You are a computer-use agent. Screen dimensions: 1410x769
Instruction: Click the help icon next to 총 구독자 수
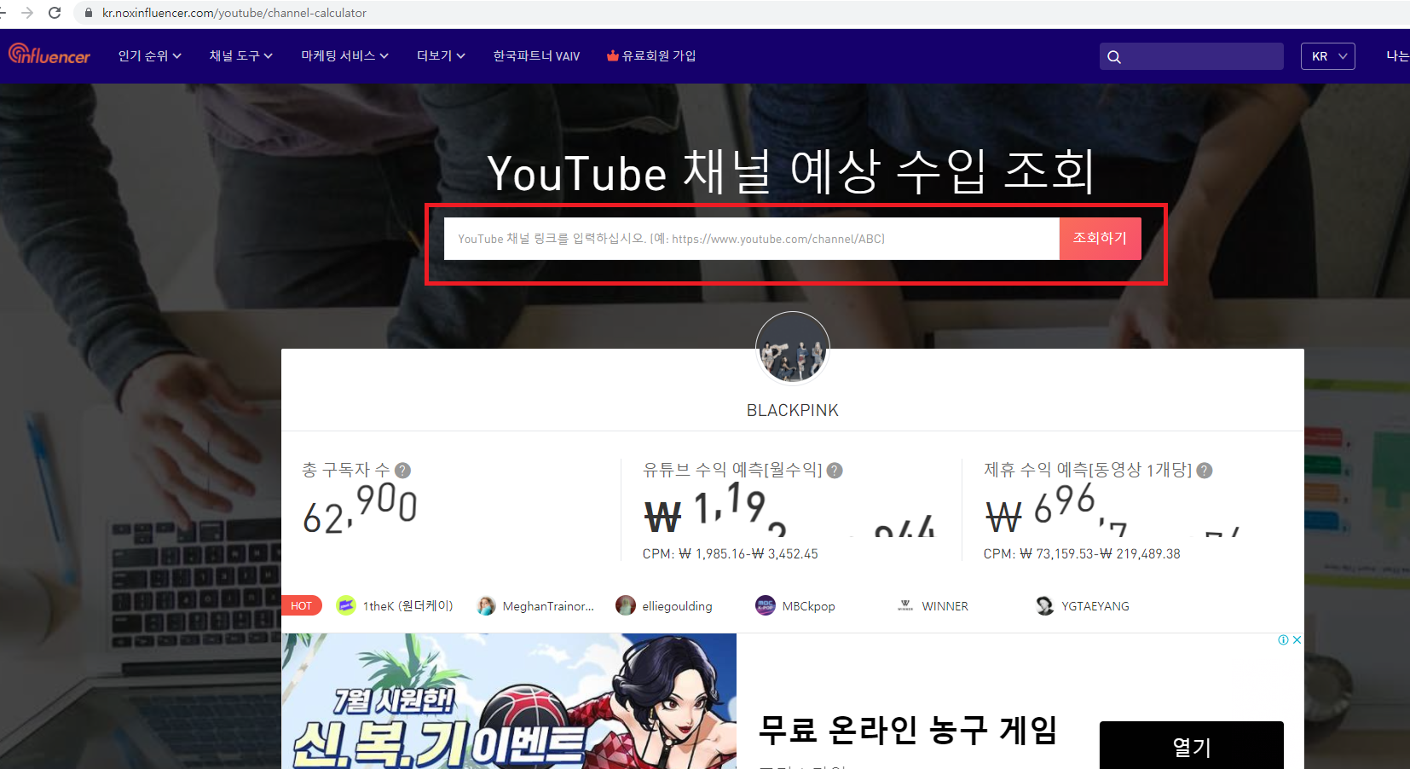click(x=403, y=470)
